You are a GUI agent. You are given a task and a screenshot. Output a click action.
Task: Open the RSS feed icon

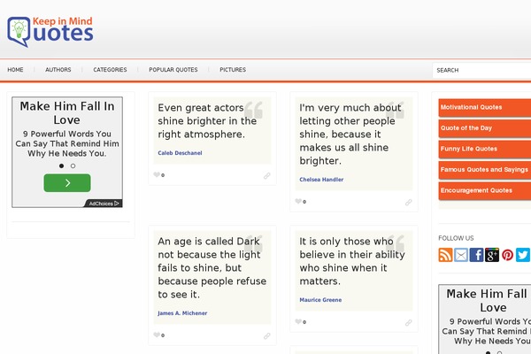point(445,255)
